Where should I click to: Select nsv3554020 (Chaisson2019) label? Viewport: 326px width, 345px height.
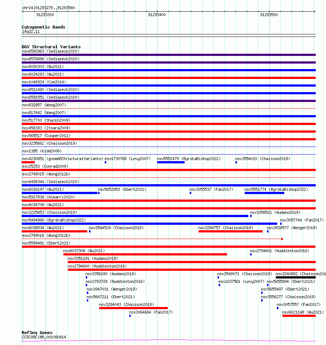[263, 159]
